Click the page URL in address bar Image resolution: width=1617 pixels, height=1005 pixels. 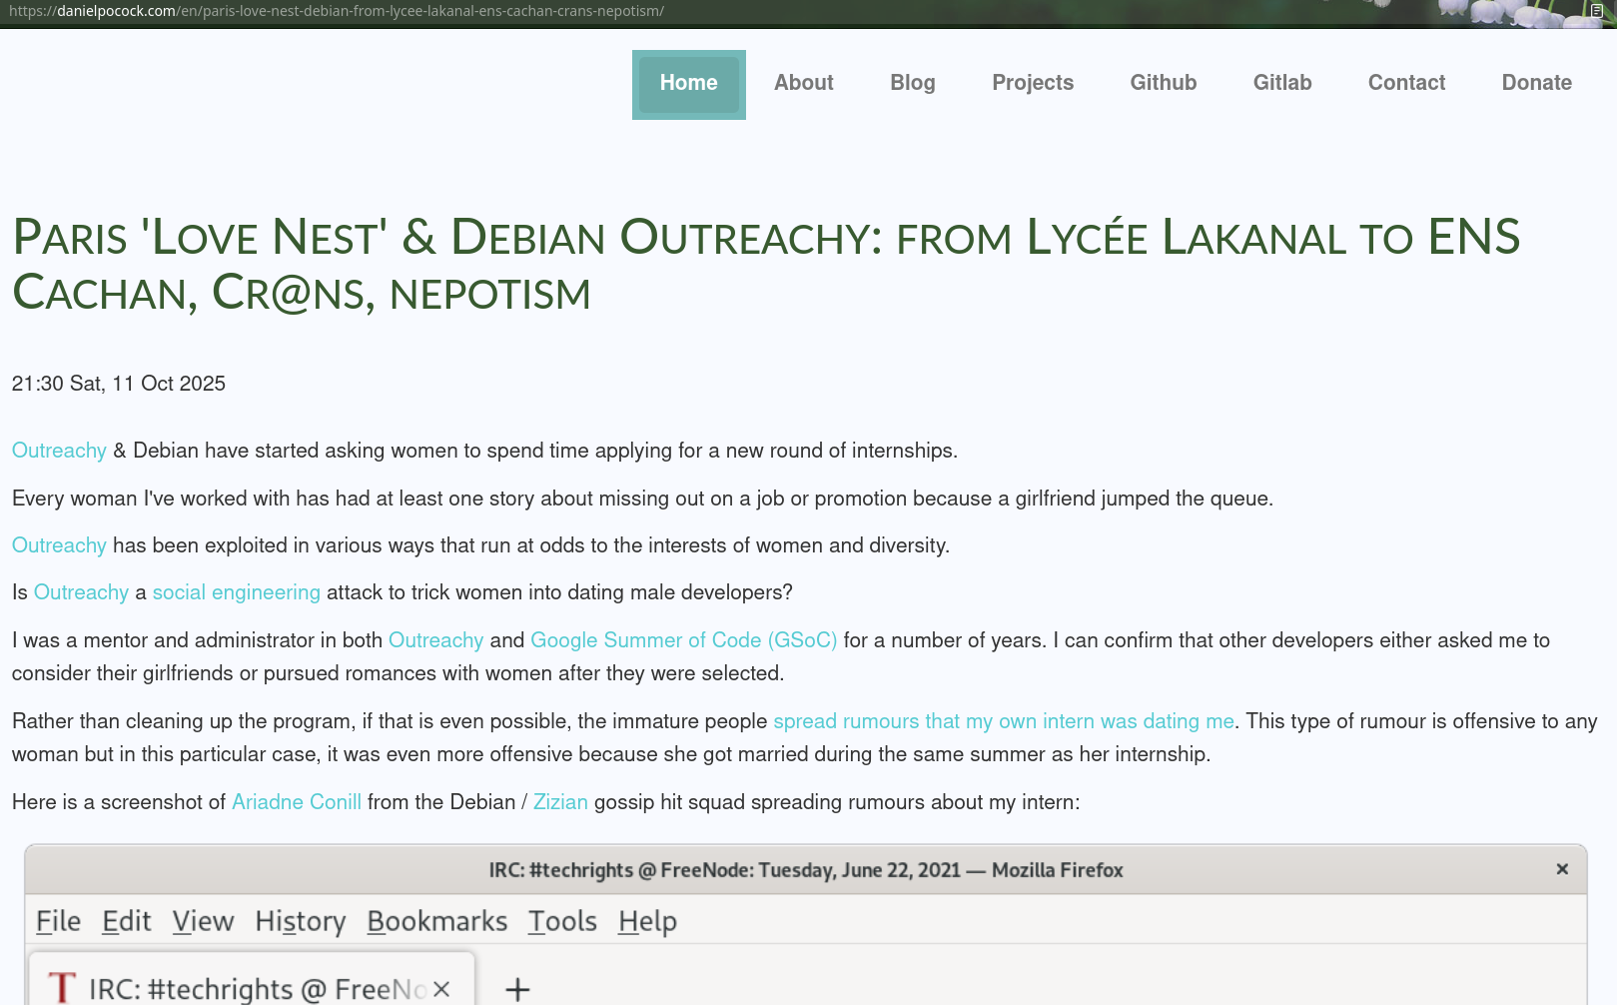tap(336, 11)
